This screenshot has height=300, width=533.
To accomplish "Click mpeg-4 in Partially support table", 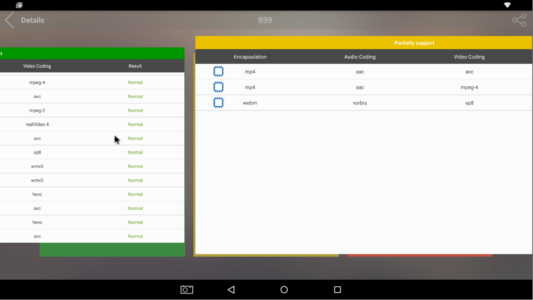I will point(469,87).
